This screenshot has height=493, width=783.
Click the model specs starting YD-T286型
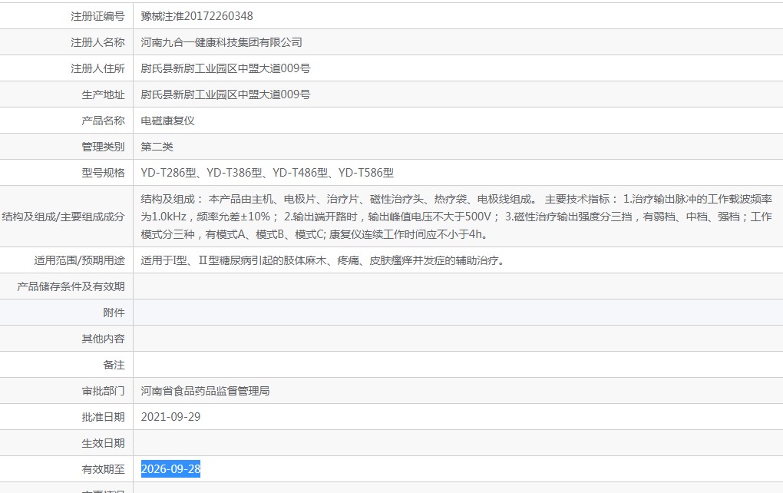[x=267, y=173]
